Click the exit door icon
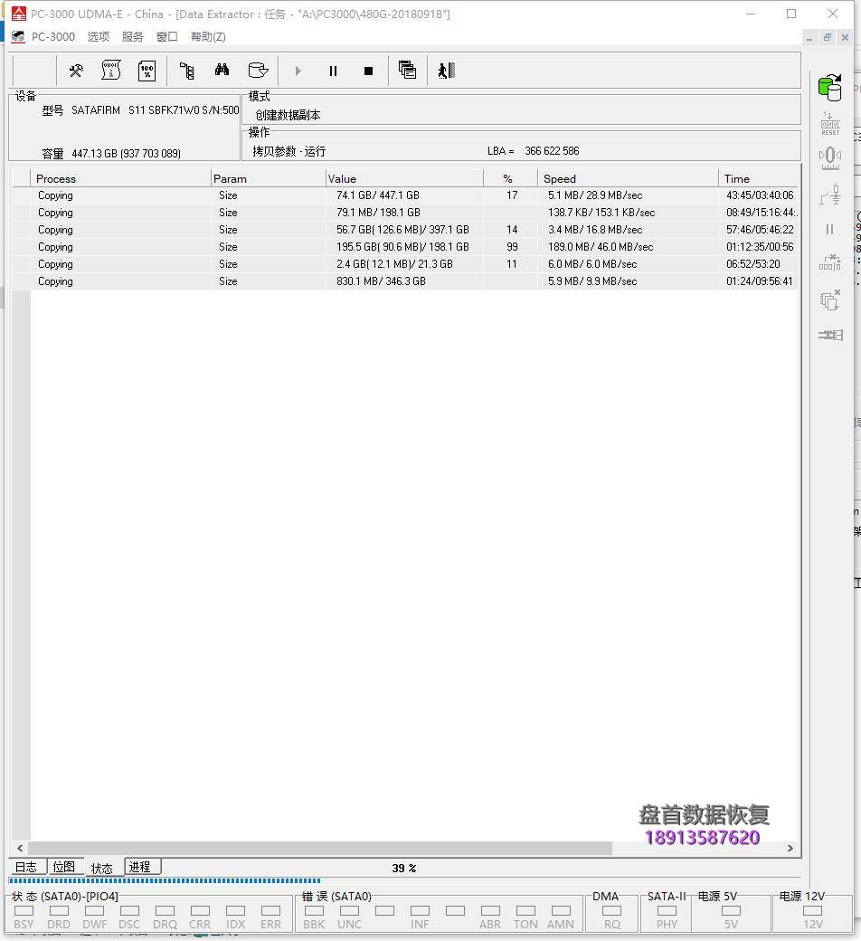 pos(446,71)
